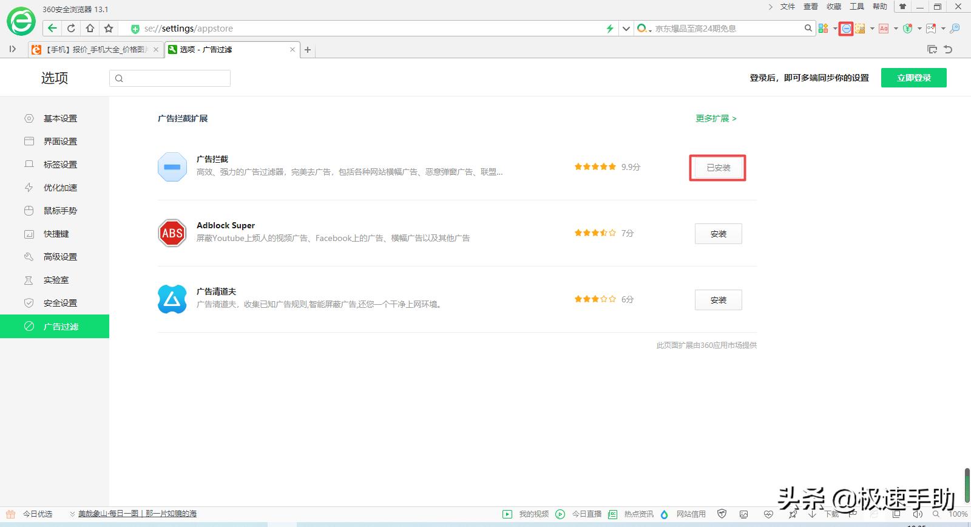971x527 pixels.
Task: Open the 文件 menu
Action: point(788,7)
